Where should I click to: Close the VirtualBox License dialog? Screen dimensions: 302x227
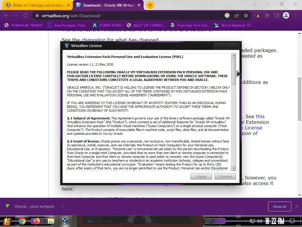[232, 46]
